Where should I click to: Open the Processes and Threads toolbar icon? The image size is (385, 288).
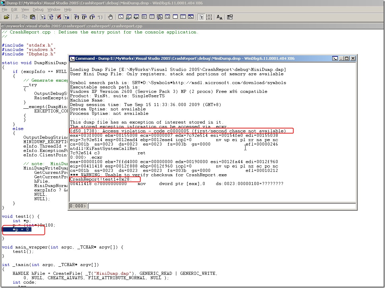(183, 17)
